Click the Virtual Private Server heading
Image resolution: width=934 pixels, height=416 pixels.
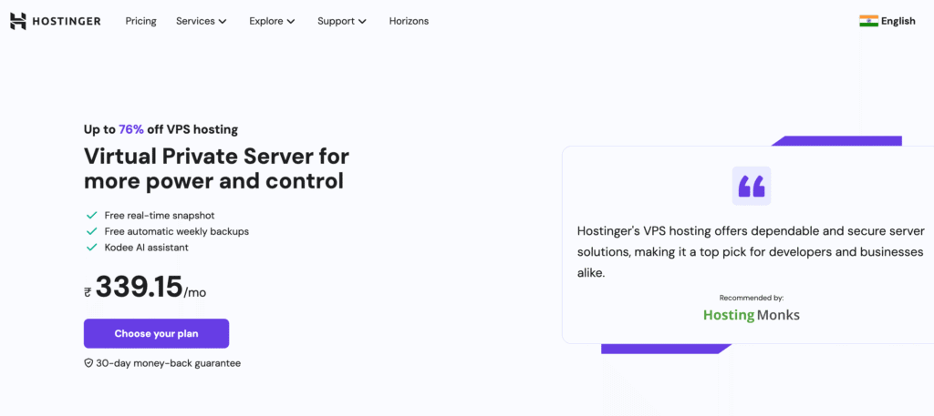[216, 168]
